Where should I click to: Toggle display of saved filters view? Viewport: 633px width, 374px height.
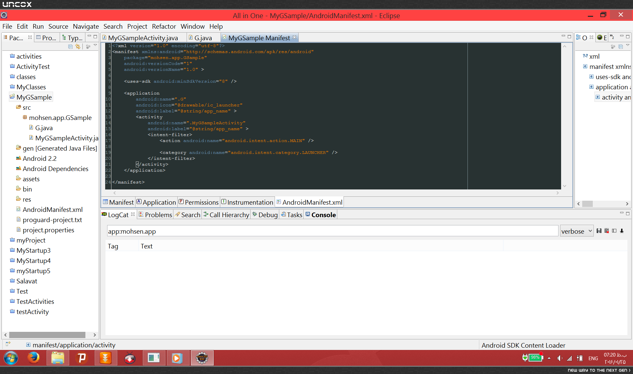click(614, 231)
